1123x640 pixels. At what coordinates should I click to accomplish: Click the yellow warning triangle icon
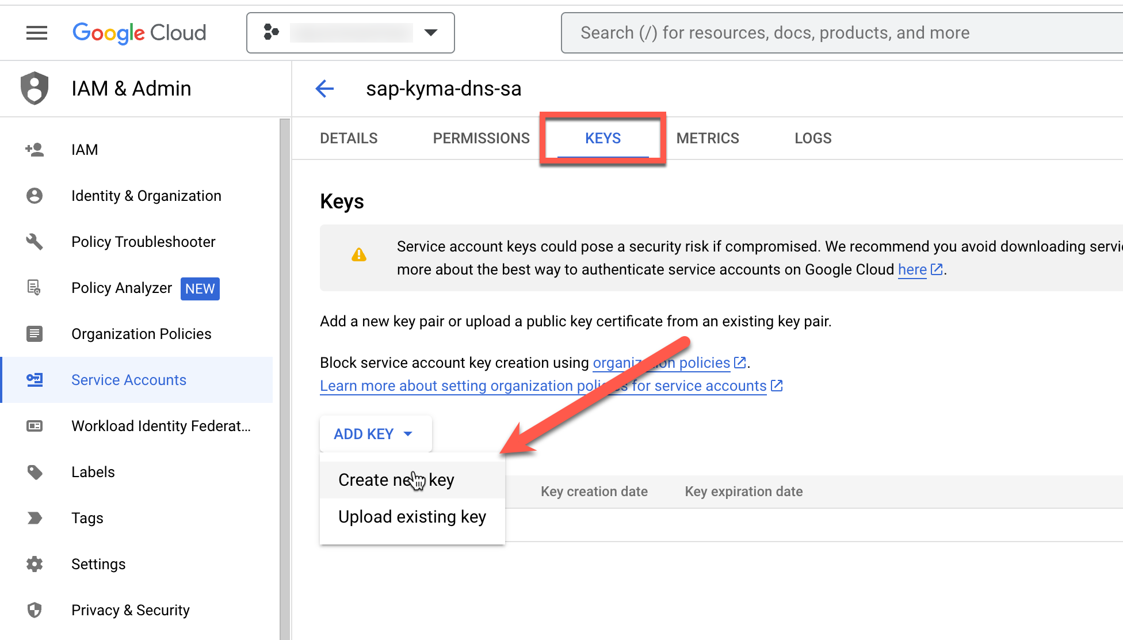tap(359, 254)
